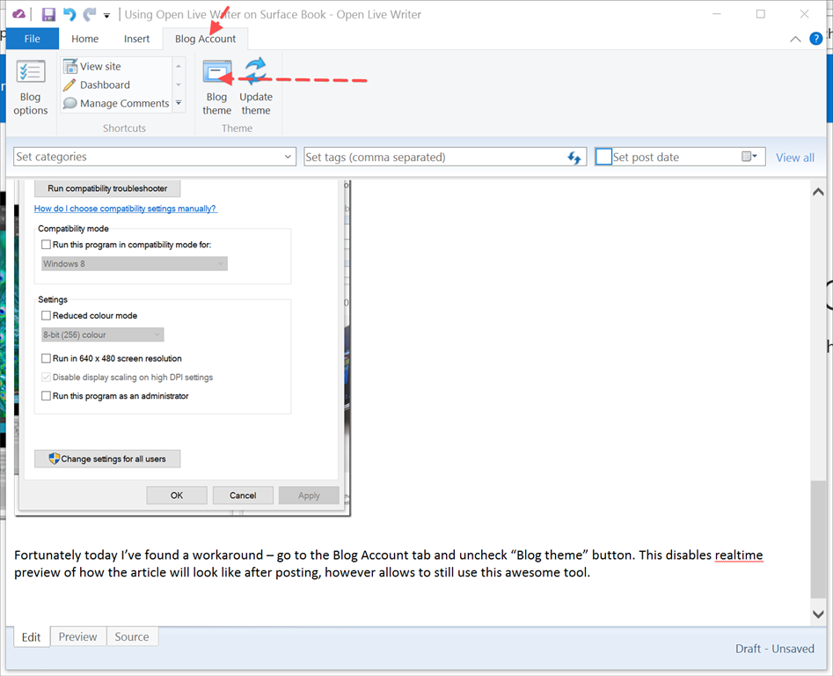Click Update theme
The image size is (833, 676).
[256, 88]
